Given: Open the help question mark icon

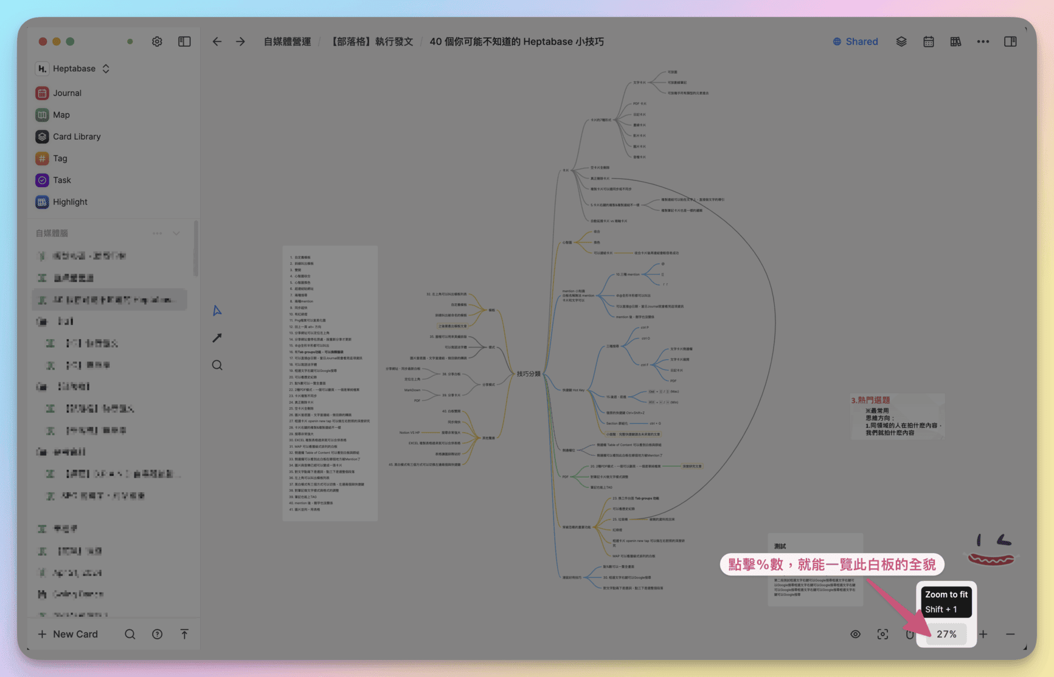Looking at the screenshot, I should coord(157,634).
